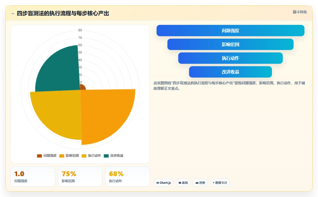Toggle 改进收益 legend swatch
318x197 pixels.
click(x=106, y=156)
